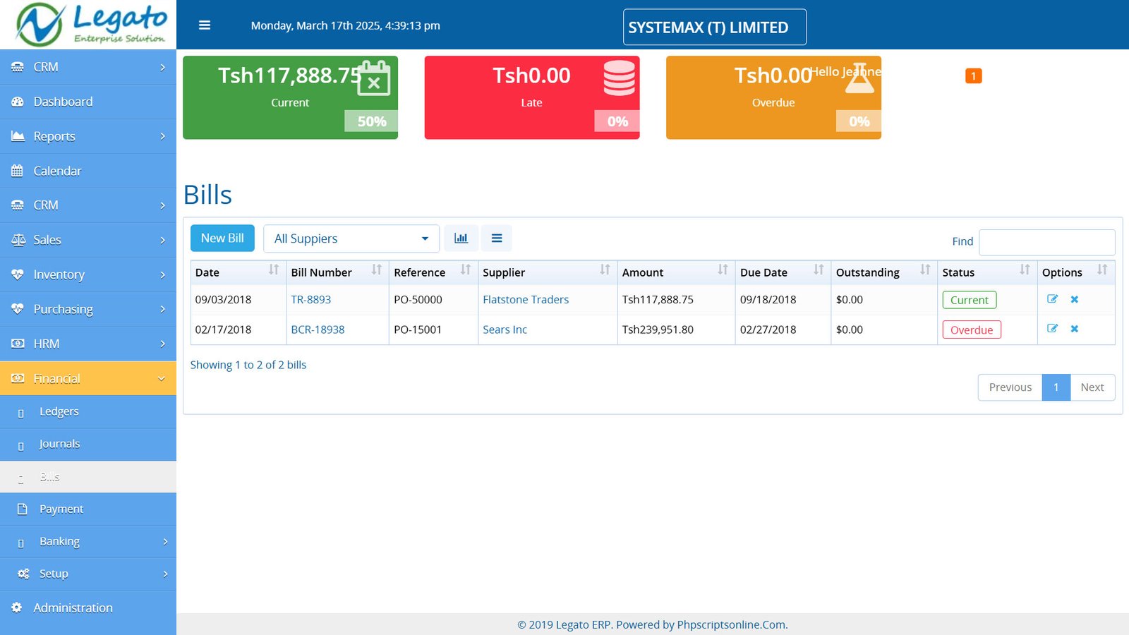The height and width of the screenshot is (635, 1129).
Task: Open the orange notification badge
Action: click(x=974, y=75)
